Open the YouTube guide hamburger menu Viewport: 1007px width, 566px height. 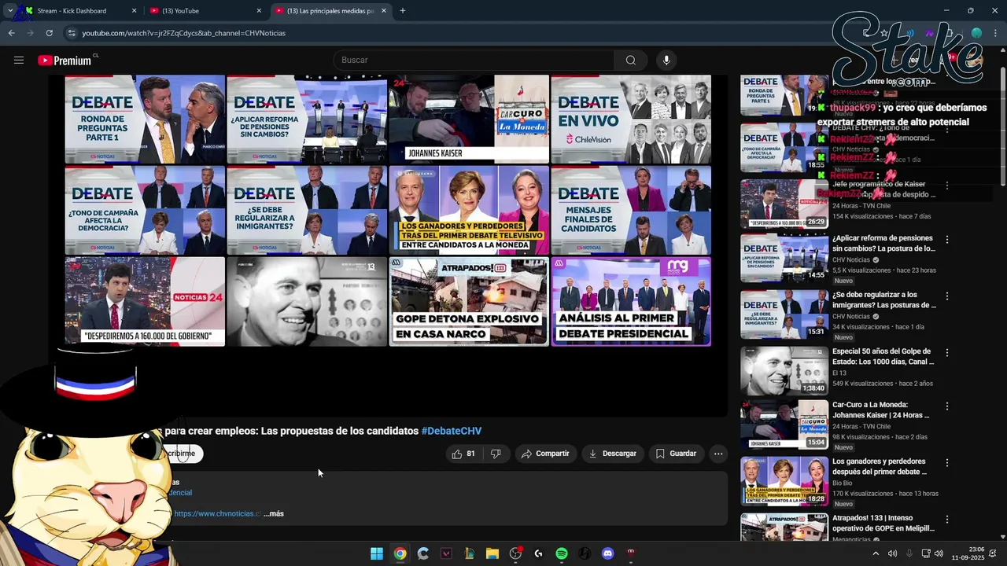pos(19,60)
